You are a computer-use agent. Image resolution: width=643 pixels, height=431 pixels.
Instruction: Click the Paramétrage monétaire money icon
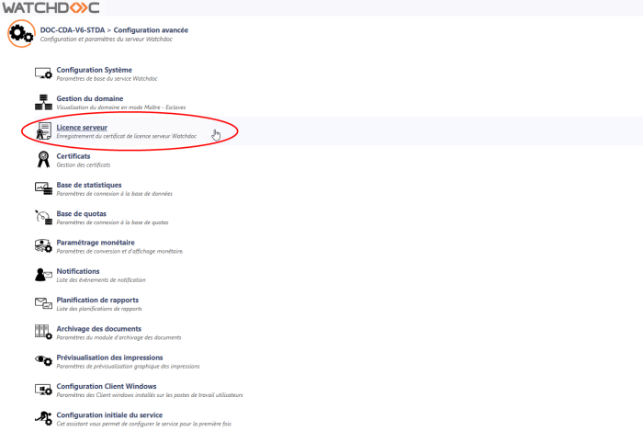click(43, 246)
